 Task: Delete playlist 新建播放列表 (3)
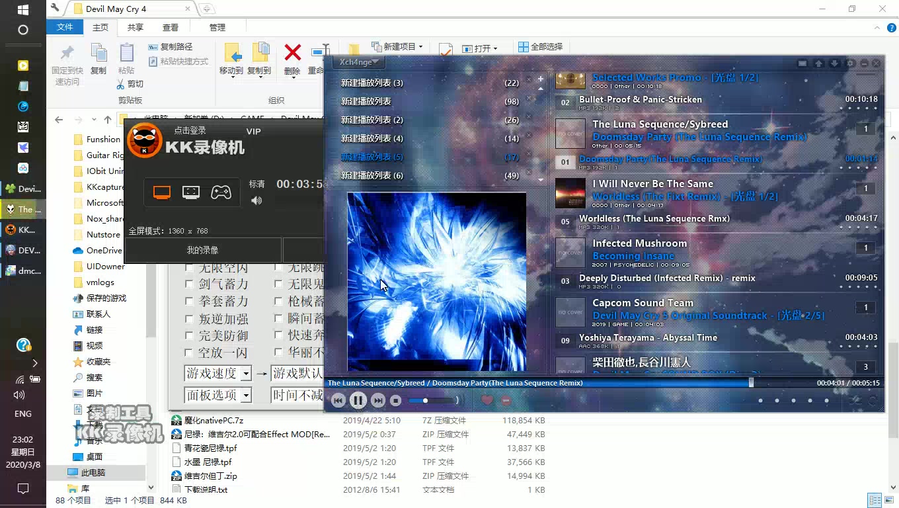528,80
